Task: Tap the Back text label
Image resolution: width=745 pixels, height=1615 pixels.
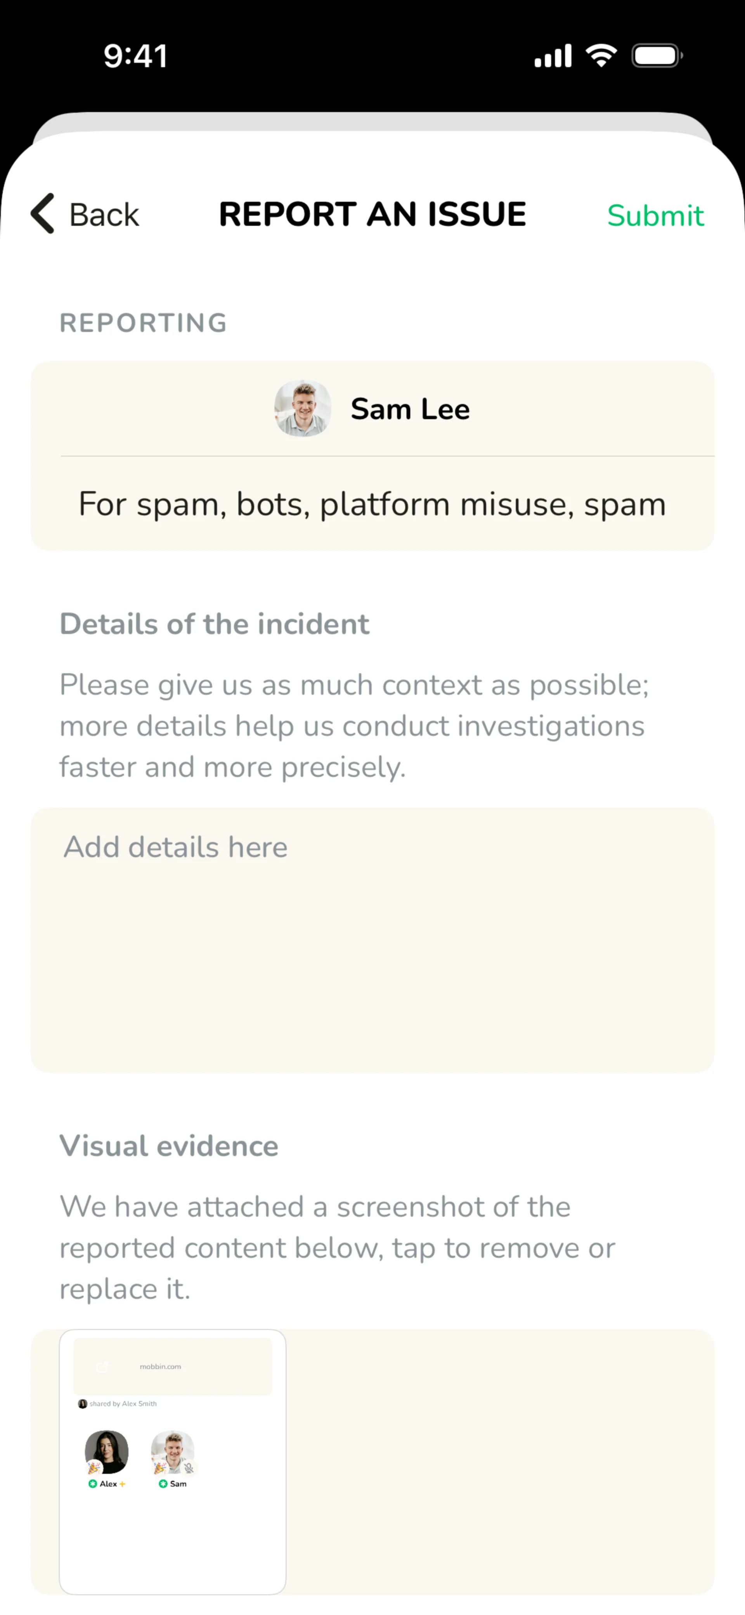Action: [x=104, y=215]
